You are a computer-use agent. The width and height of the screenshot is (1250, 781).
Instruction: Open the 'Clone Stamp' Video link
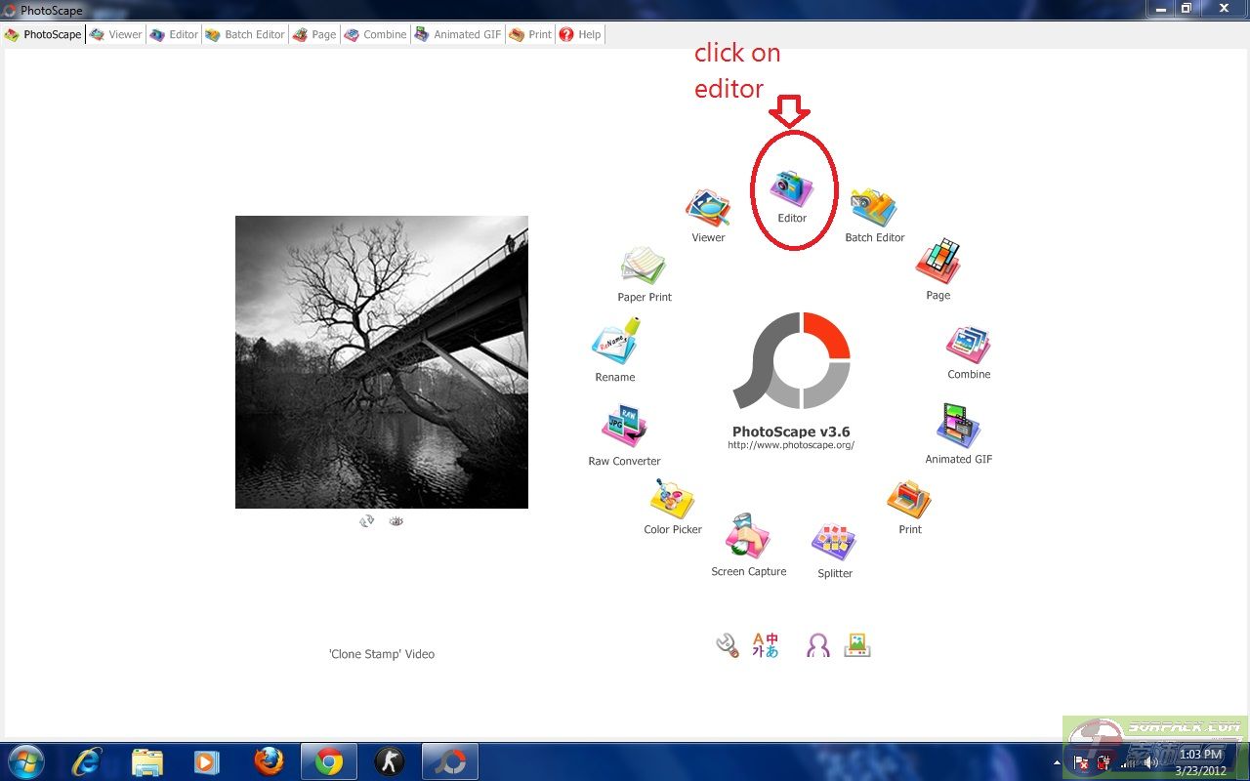(382, 654)
